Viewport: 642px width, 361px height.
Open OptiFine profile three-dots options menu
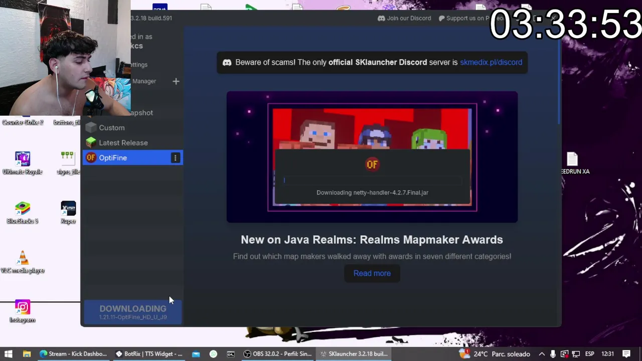175,158
